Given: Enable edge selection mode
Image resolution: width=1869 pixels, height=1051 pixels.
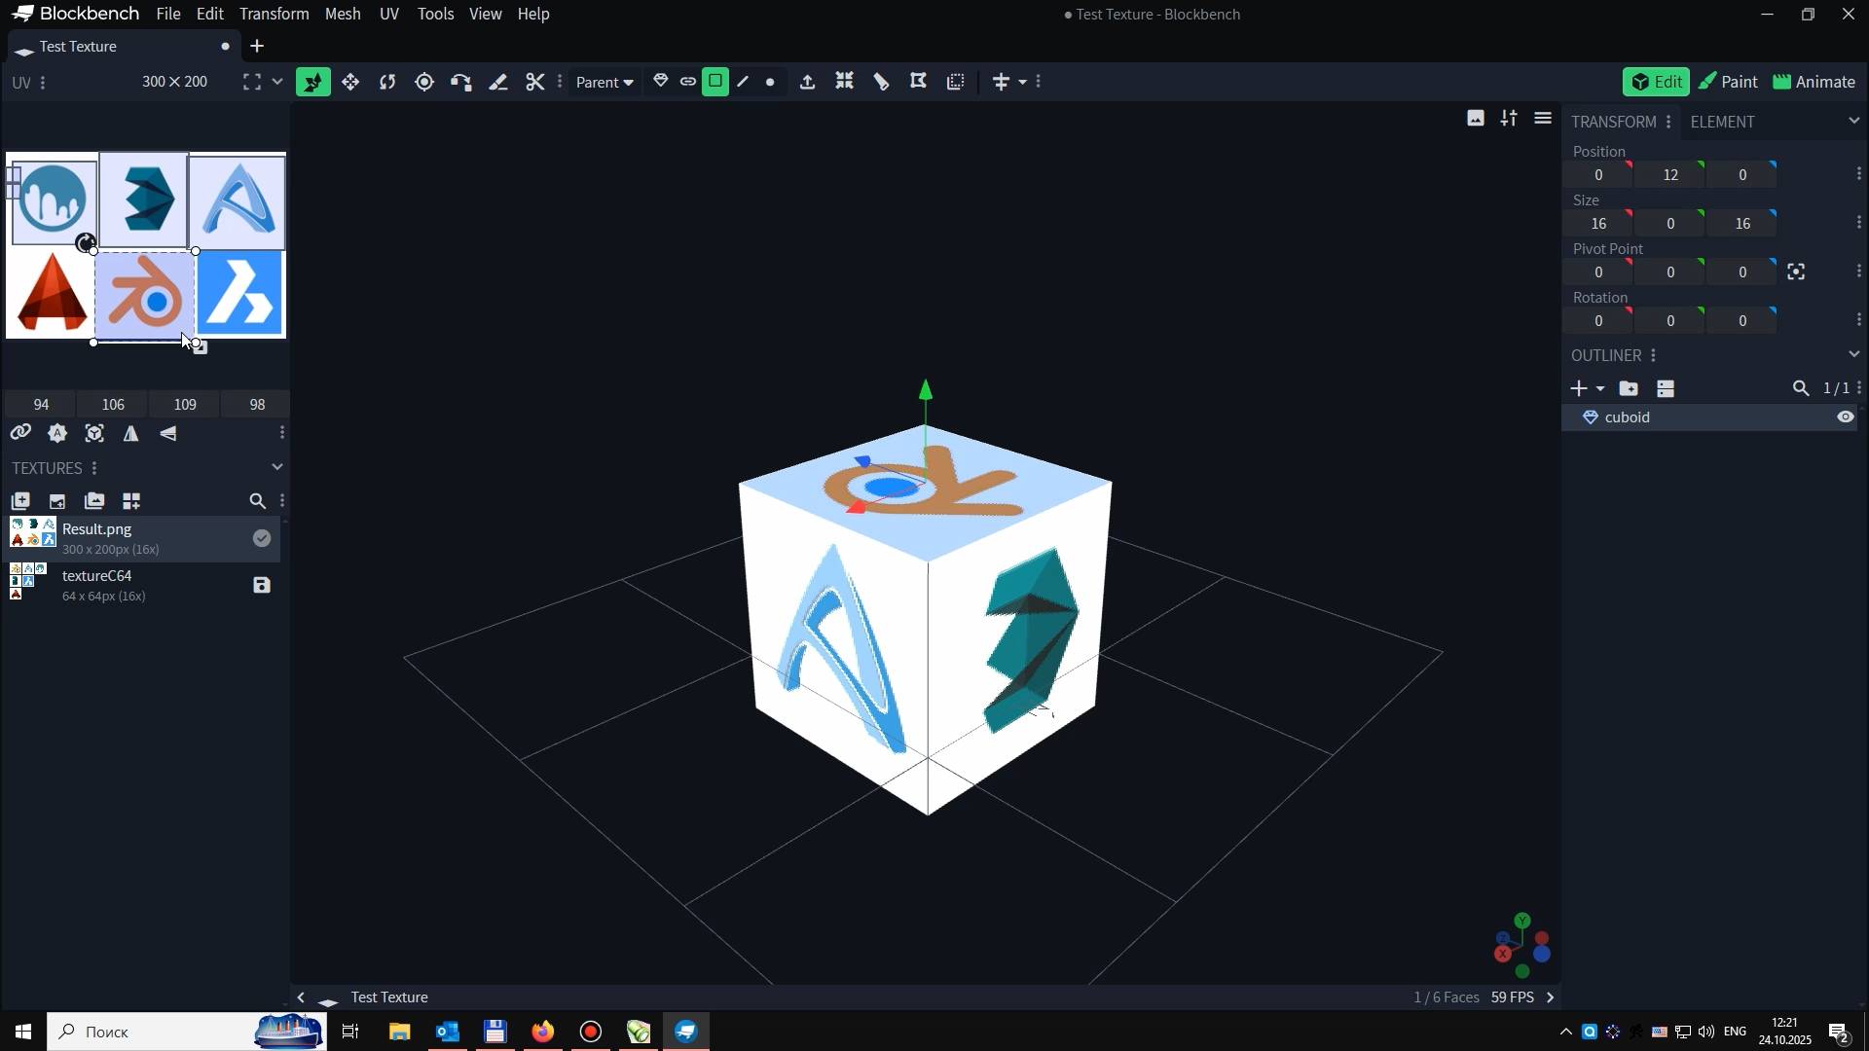Looking at the screenshot, I should pos(744,83).
